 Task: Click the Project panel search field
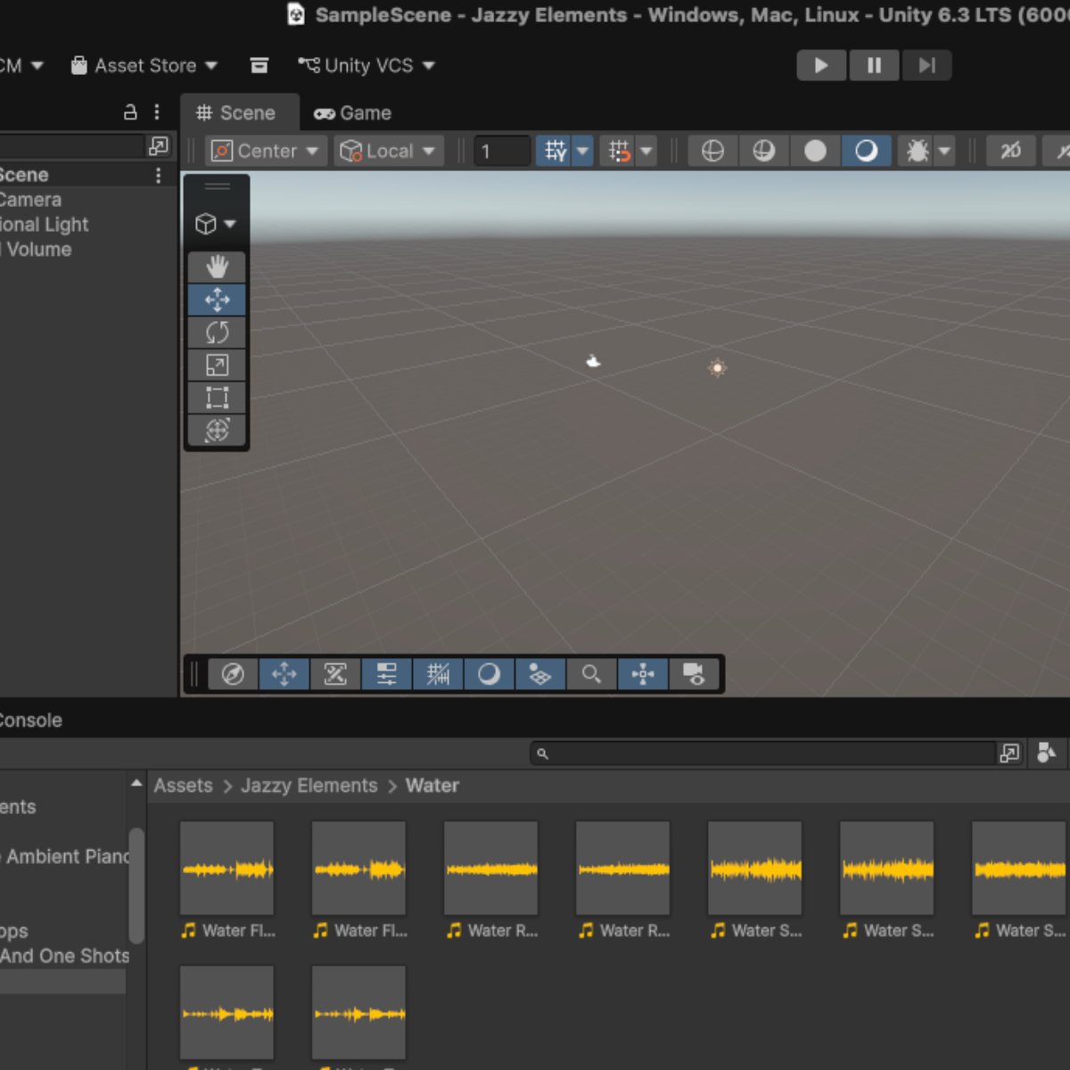point(762,753)
